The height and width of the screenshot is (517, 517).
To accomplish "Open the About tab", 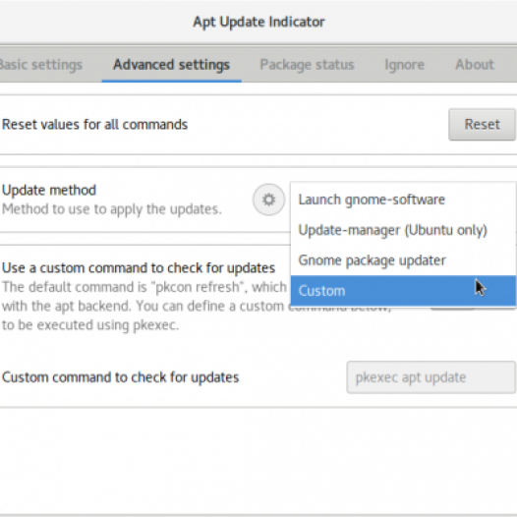I will click(x=475, y=65).
